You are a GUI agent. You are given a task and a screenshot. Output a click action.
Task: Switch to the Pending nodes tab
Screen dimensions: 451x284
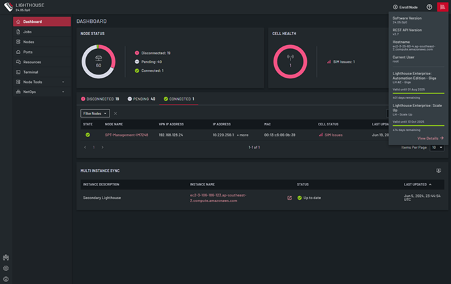140,99
